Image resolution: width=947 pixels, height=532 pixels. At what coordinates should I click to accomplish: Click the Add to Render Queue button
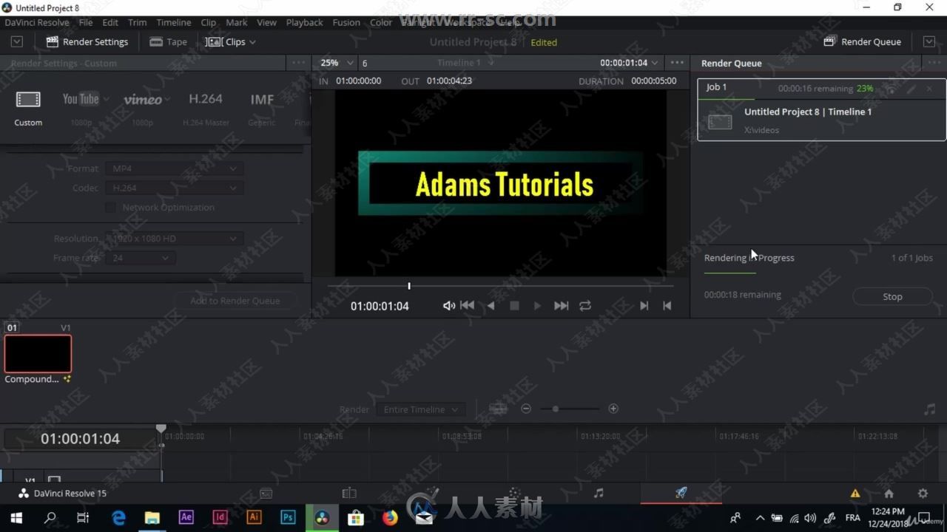click(x=235, y=301)
